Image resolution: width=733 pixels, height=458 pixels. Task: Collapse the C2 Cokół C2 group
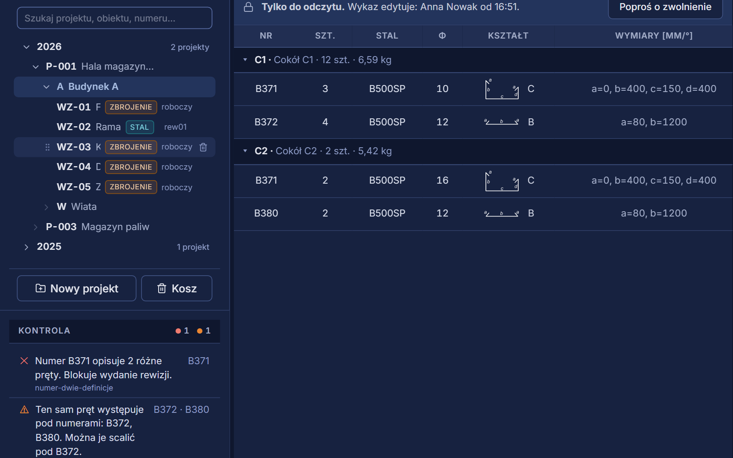click(x=245, y=151)
